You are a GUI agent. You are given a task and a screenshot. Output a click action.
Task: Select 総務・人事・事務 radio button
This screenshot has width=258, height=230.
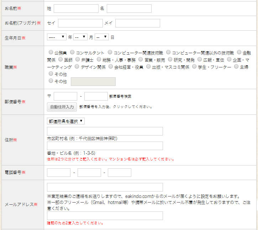(99, 59)
